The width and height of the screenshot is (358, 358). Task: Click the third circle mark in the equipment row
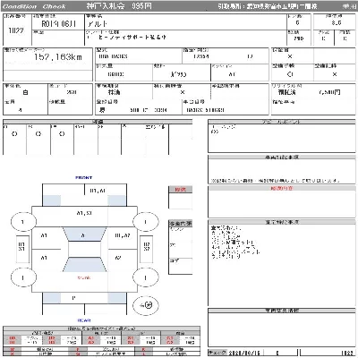coord(62,134)
